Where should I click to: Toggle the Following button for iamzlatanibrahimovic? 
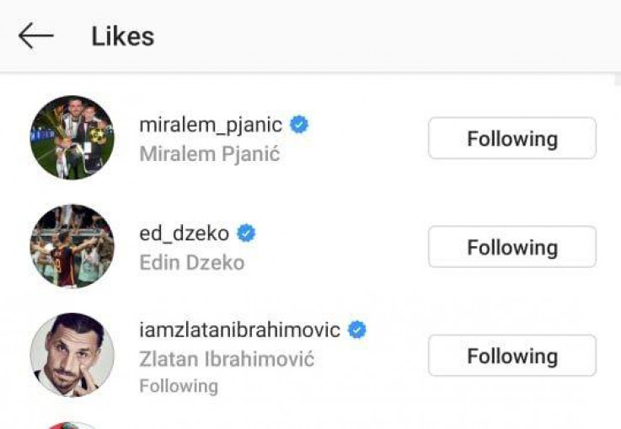511,356
